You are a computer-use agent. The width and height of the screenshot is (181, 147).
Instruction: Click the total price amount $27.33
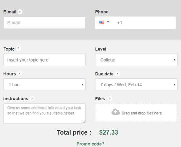pyautogui.click(x=109, y=132)
